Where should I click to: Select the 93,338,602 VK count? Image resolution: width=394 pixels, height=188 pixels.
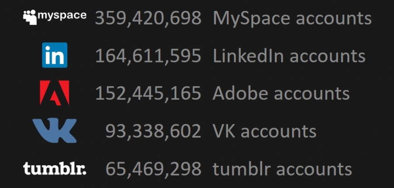click(153, 131)
